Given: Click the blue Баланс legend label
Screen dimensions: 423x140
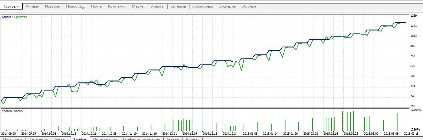Looking at the screenshot, I should [6, 17].
